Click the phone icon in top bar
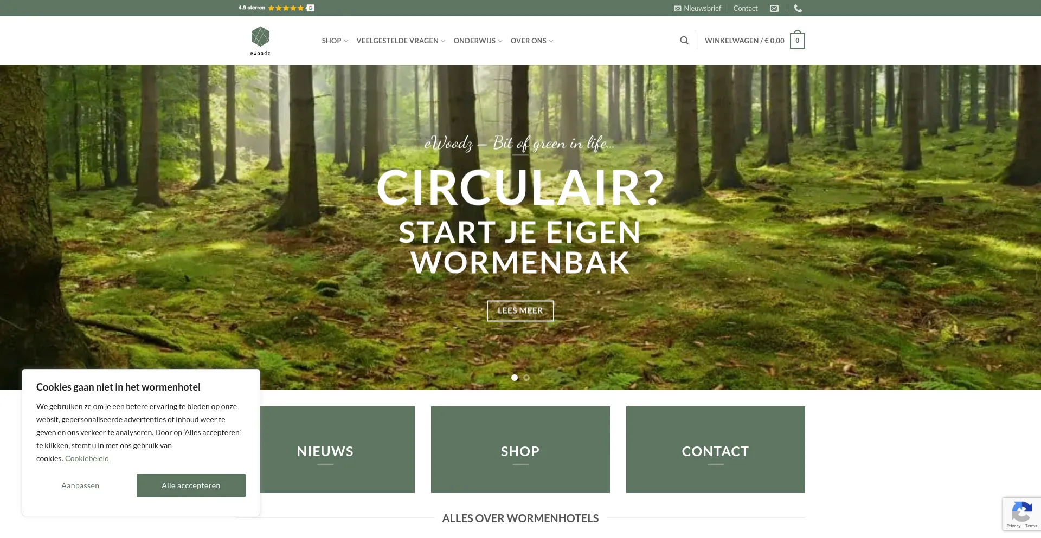Viewport: 1041px width, 538px height. click(798, 8)
